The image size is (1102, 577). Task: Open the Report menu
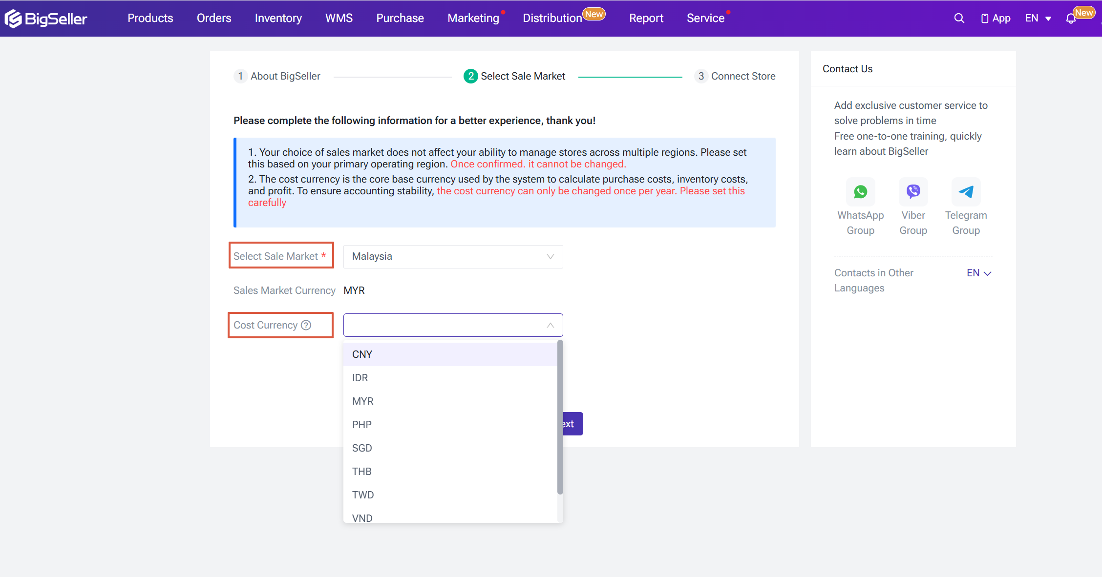coord(646,18)
